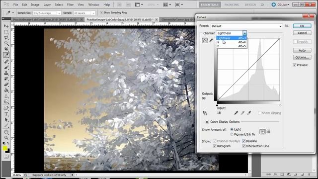Select the Brush tool

pos(6,67)
